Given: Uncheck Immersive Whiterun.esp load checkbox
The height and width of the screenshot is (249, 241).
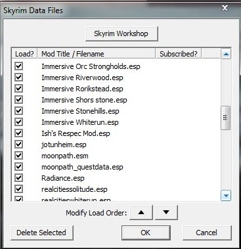Looking at the screenshot, I should click(18, 122).
